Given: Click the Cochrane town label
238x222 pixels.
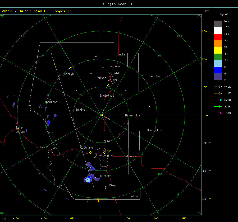Looking at the screenshot, I should 86,148.
